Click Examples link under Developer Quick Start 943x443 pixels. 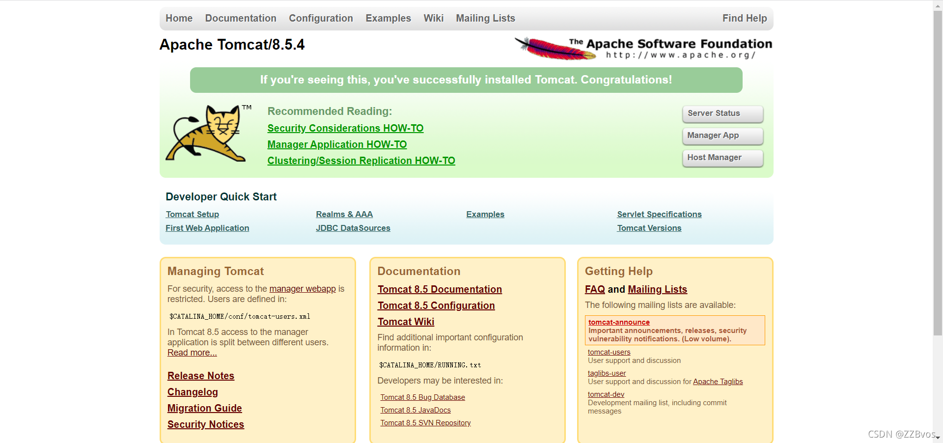pos(485,214)
